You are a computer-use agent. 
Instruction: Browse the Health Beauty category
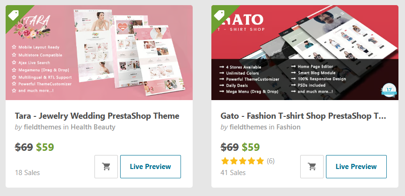tap(93, 127)
